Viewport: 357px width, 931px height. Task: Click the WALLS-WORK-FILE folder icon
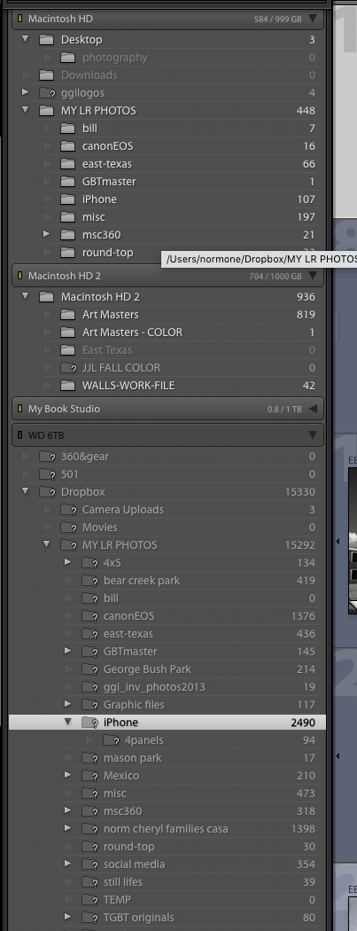[x=67, y=386]
